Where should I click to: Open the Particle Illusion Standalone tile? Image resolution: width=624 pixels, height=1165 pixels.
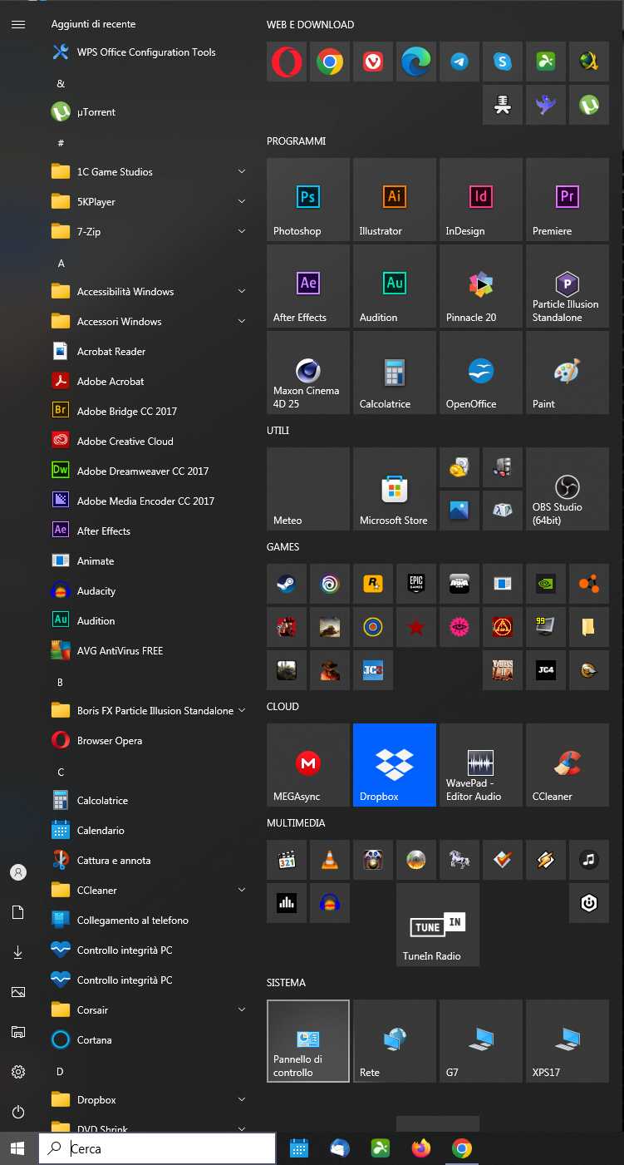click(567, 286)
